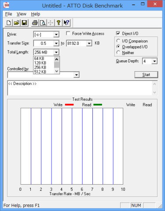Click the NUM status bar indicator

[136, 205]
